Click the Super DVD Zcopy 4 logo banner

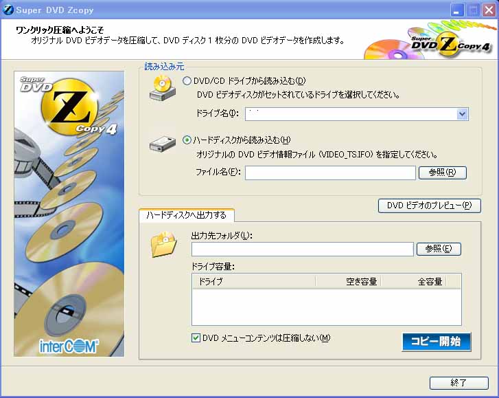[x=430, y=40]
